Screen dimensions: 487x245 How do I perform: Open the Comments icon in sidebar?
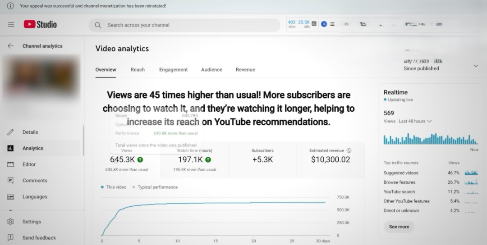point(11,181)
